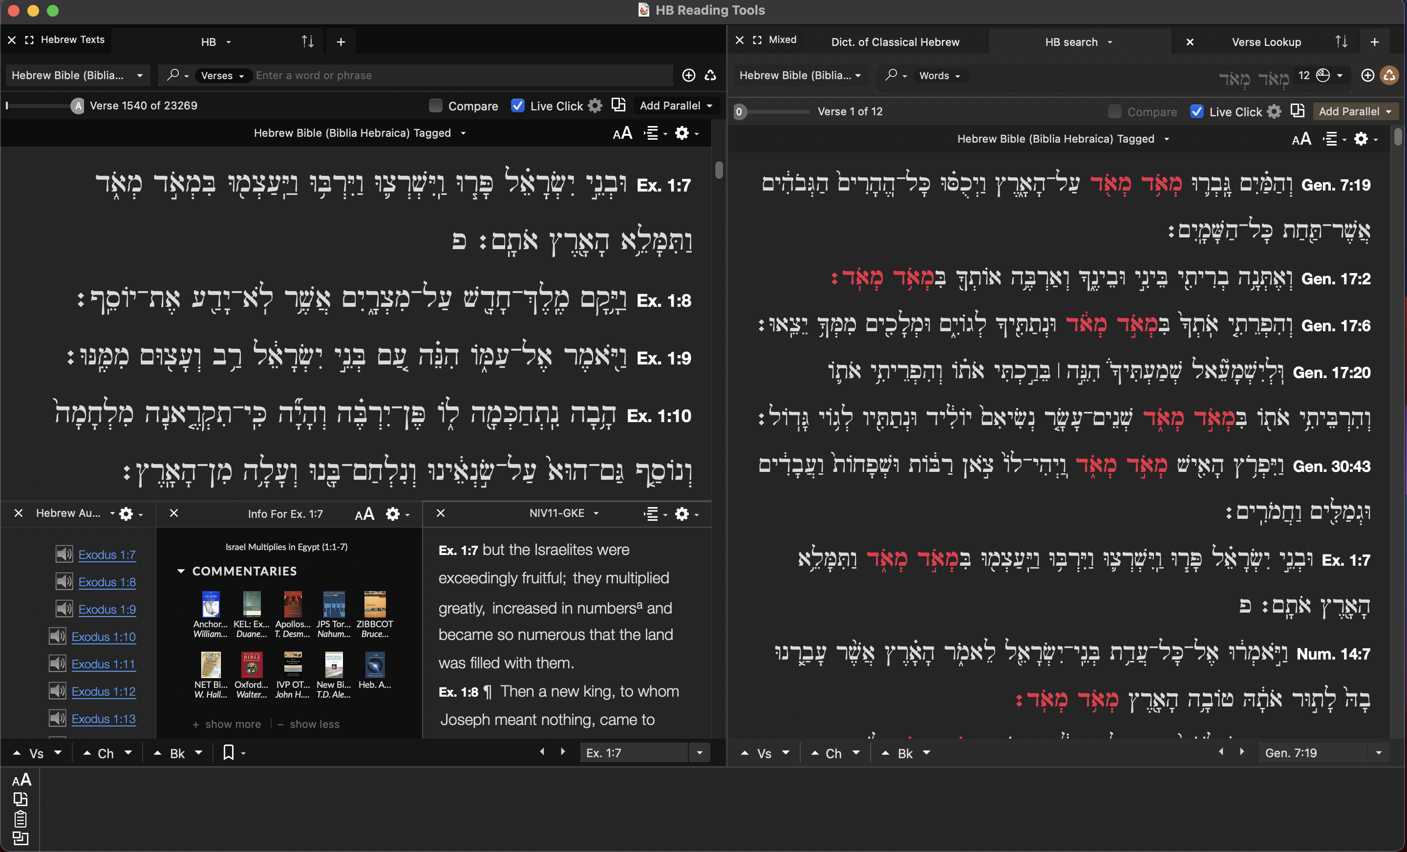The image size is (1407, 852).
Task: Open the Exodus 1:11 audio link
Action: pos(104,663)
